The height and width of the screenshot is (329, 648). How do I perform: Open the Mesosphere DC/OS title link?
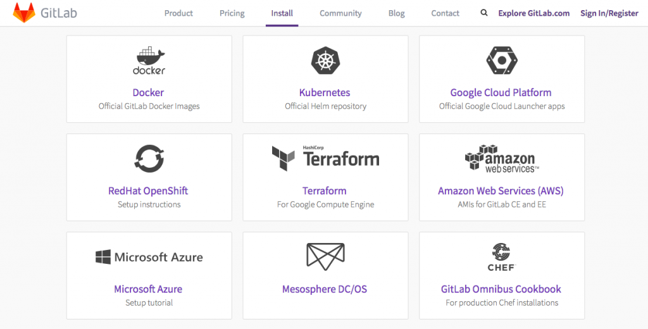pos(325,289)
